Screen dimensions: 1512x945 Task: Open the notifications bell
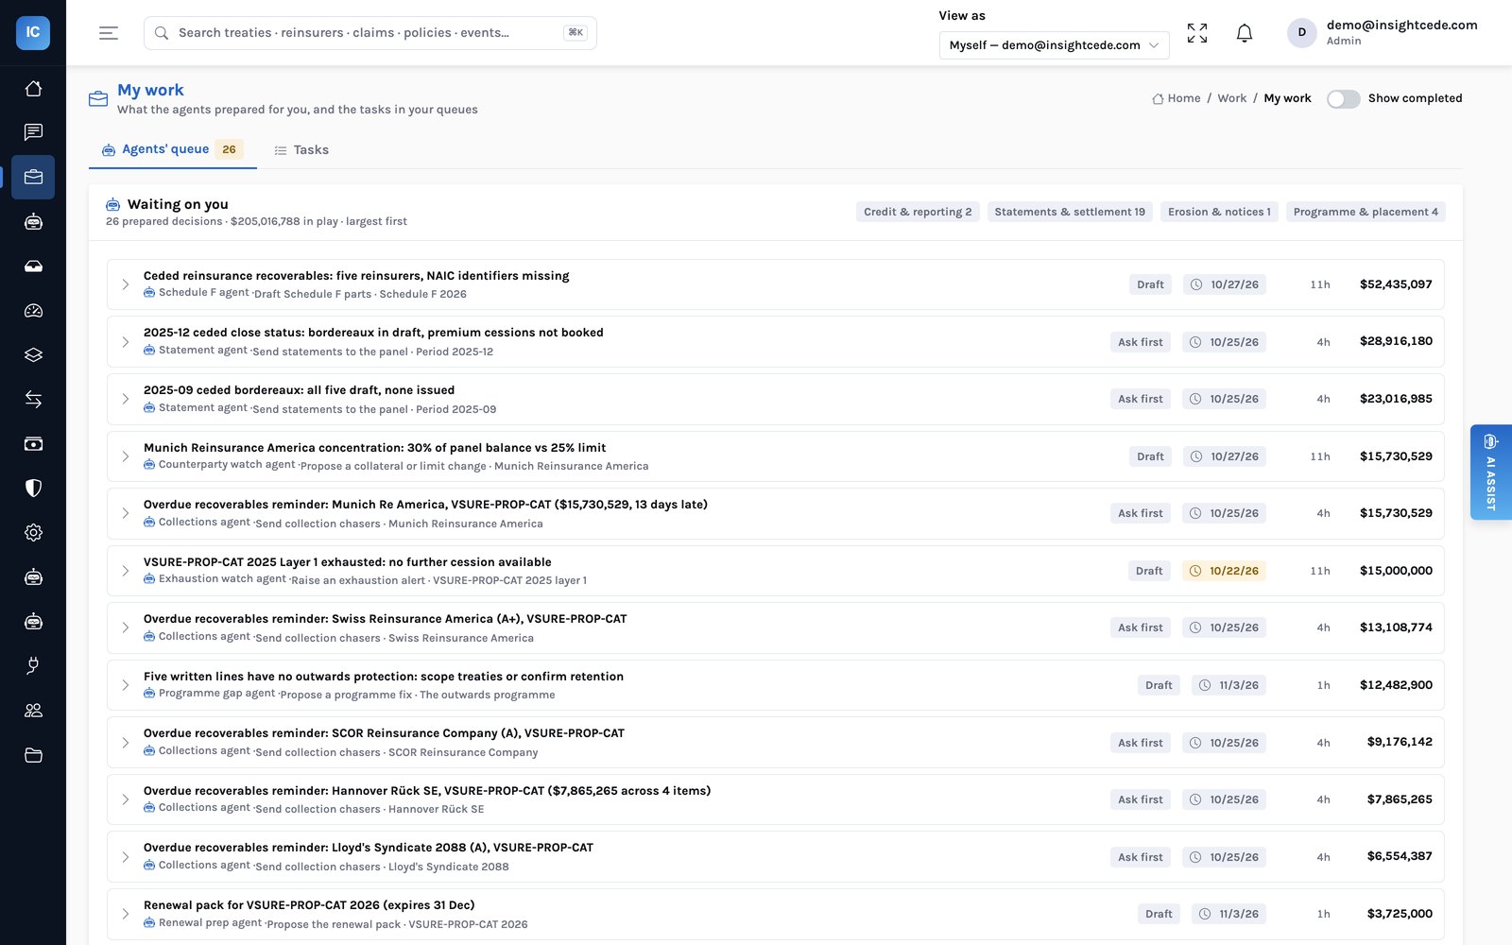pyautogui.click(x=1245, y=33)
